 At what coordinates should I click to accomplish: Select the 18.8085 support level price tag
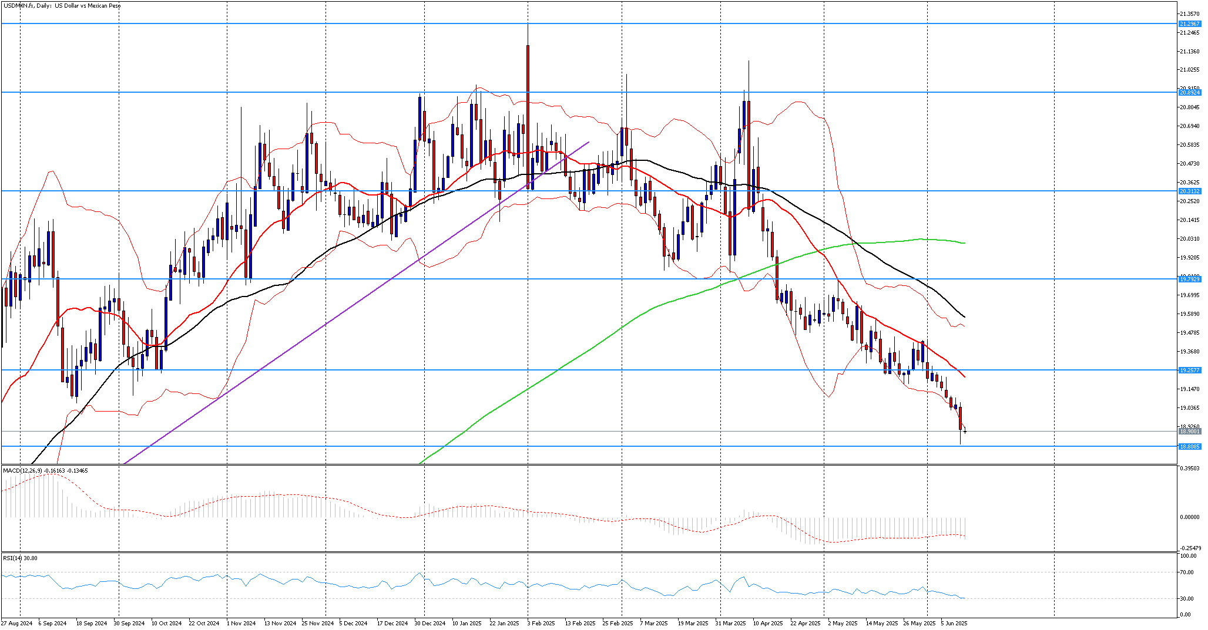point(1190,446)
